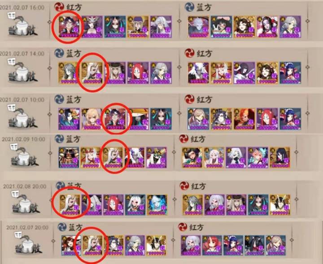The image size is (323, 264).
Task: Choose the red-haired girl in the 2021.02.07 20:00 红方 team
Action: (x=212, y=246)
